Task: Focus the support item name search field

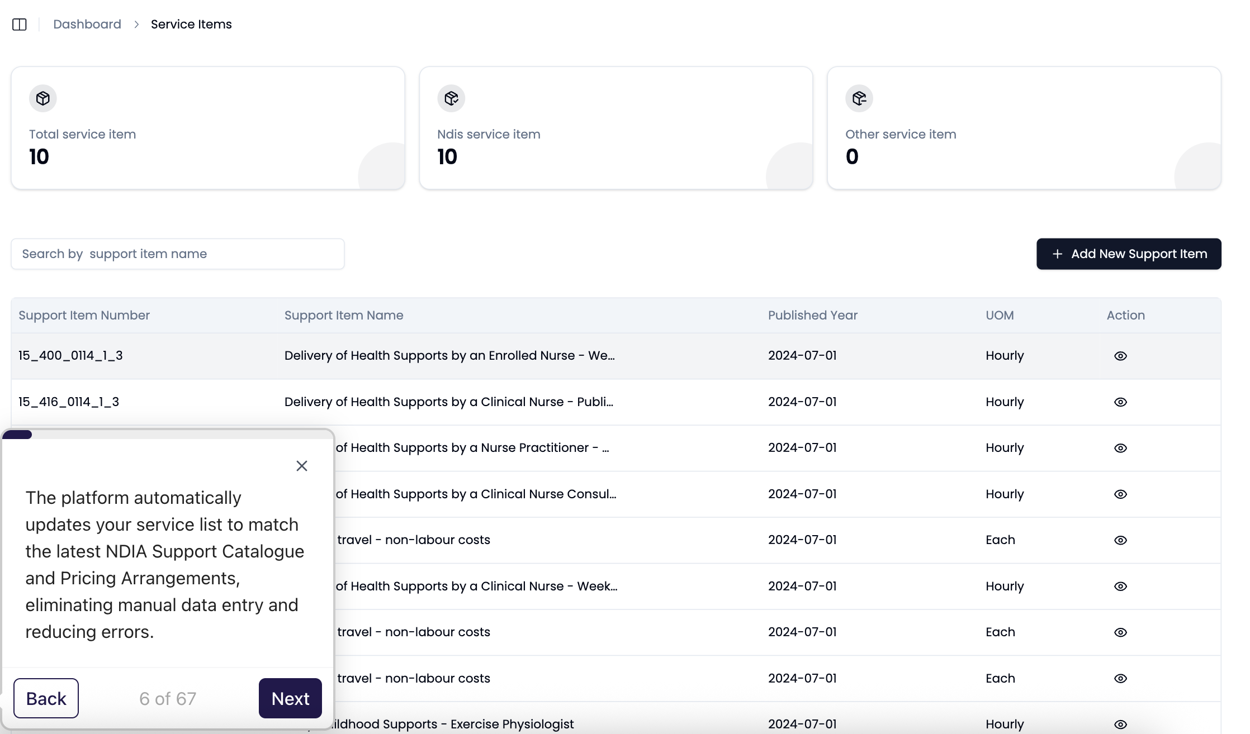Action: coord(178,254)
